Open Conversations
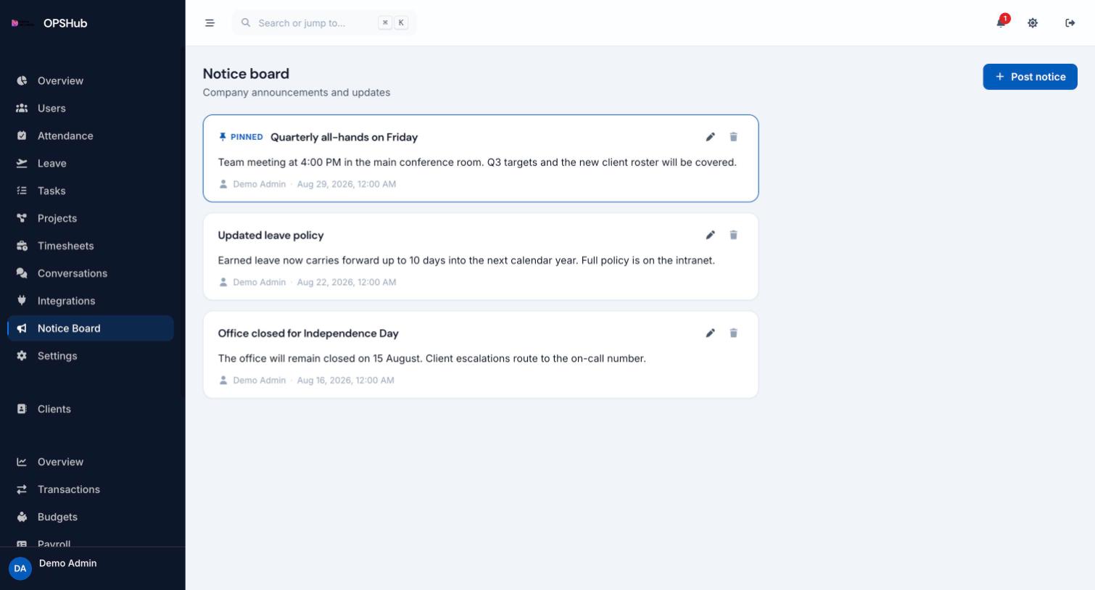Image resolution: width=1095 pixels, height=590 pixels. pos(91,273)
